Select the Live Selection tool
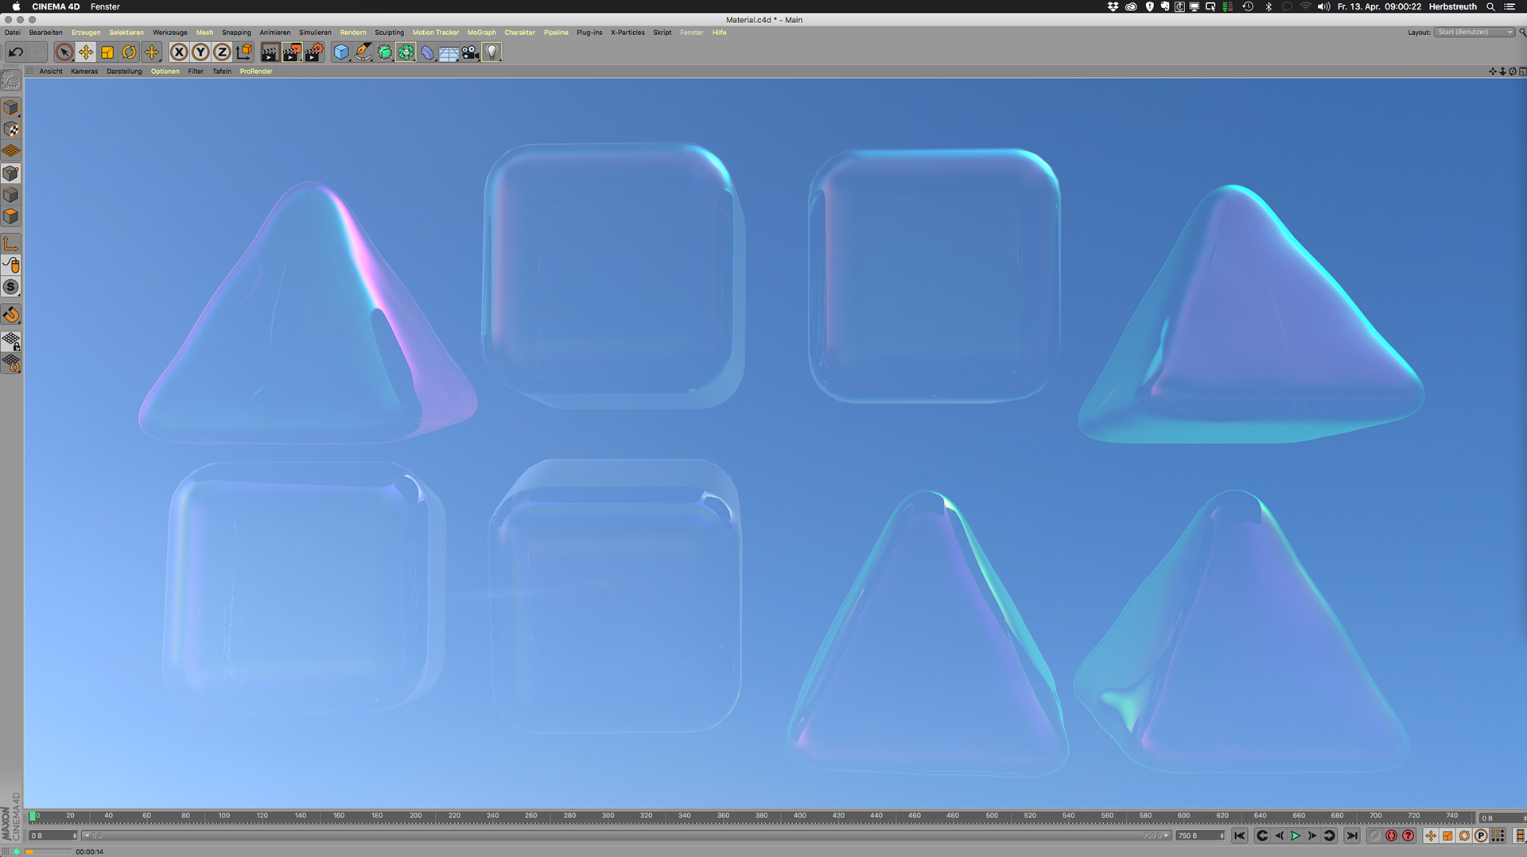 tap(64, 52)
